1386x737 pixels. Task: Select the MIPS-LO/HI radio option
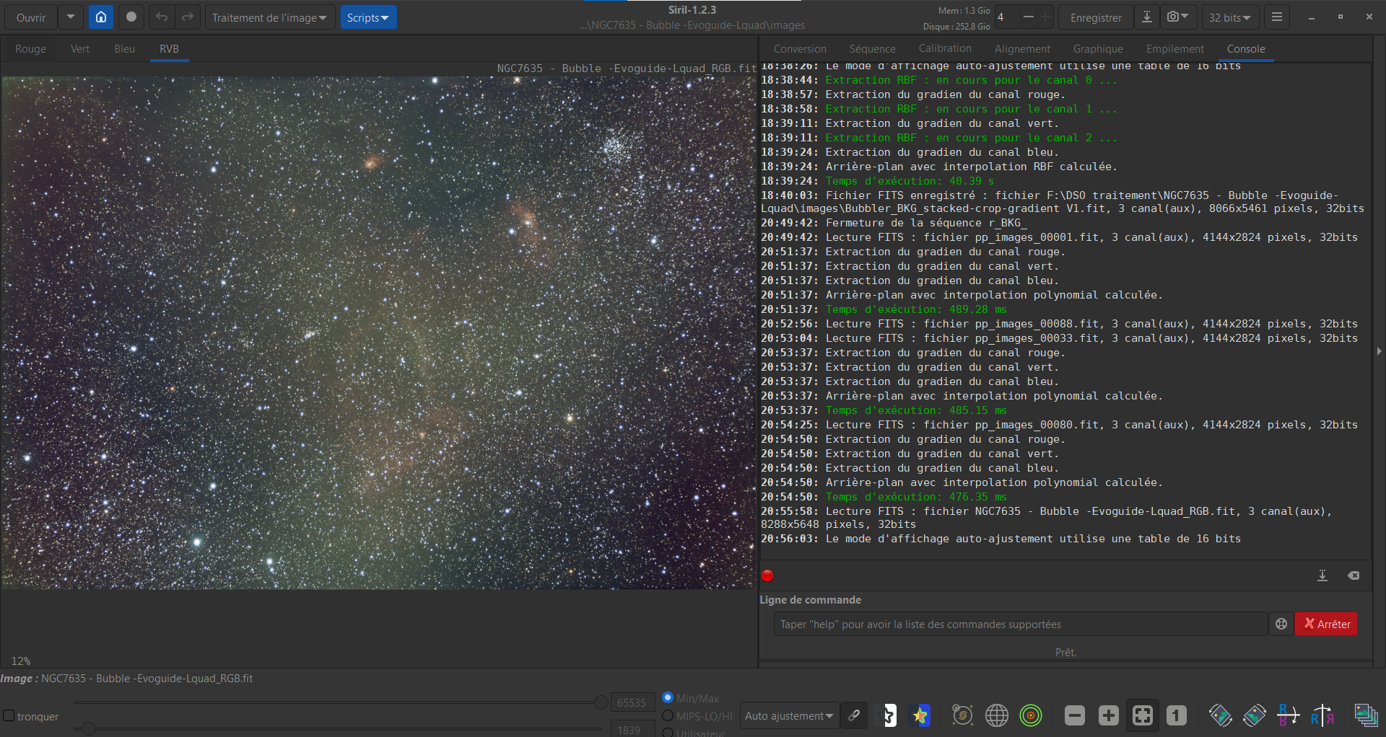click(x=668, y=715)
